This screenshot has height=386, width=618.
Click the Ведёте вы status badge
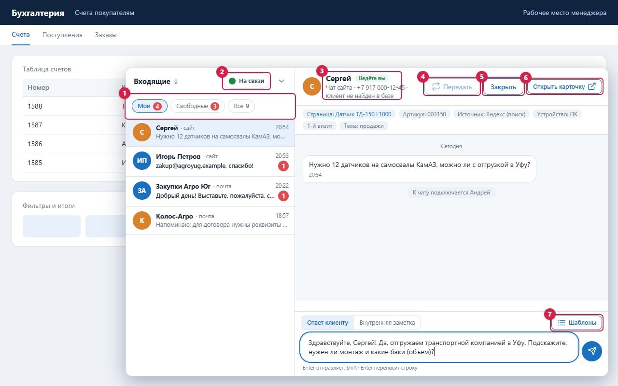point(372,78)
